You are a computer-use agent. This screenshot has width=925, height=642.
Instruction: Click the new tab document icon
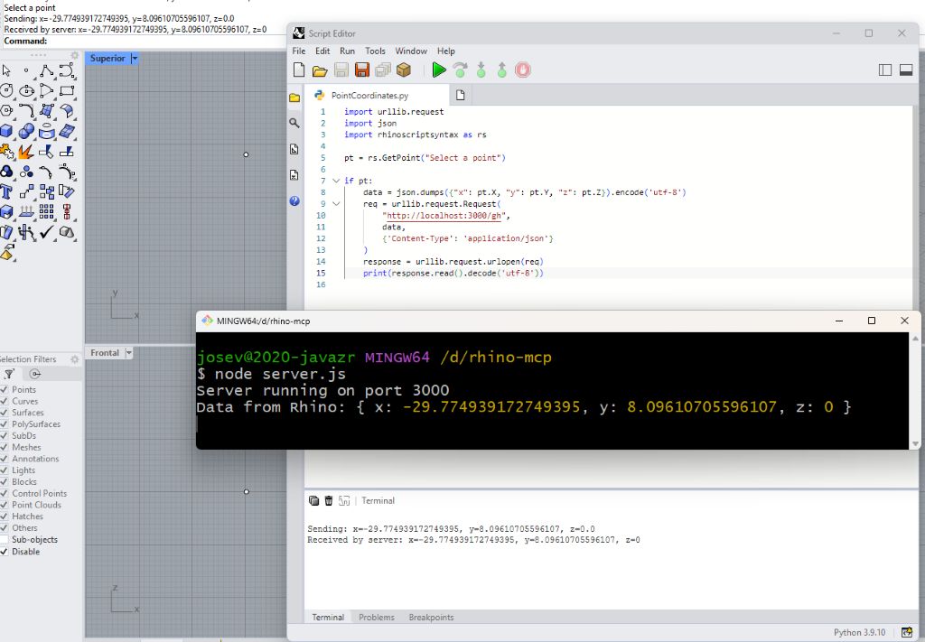(x=460, y=96)
